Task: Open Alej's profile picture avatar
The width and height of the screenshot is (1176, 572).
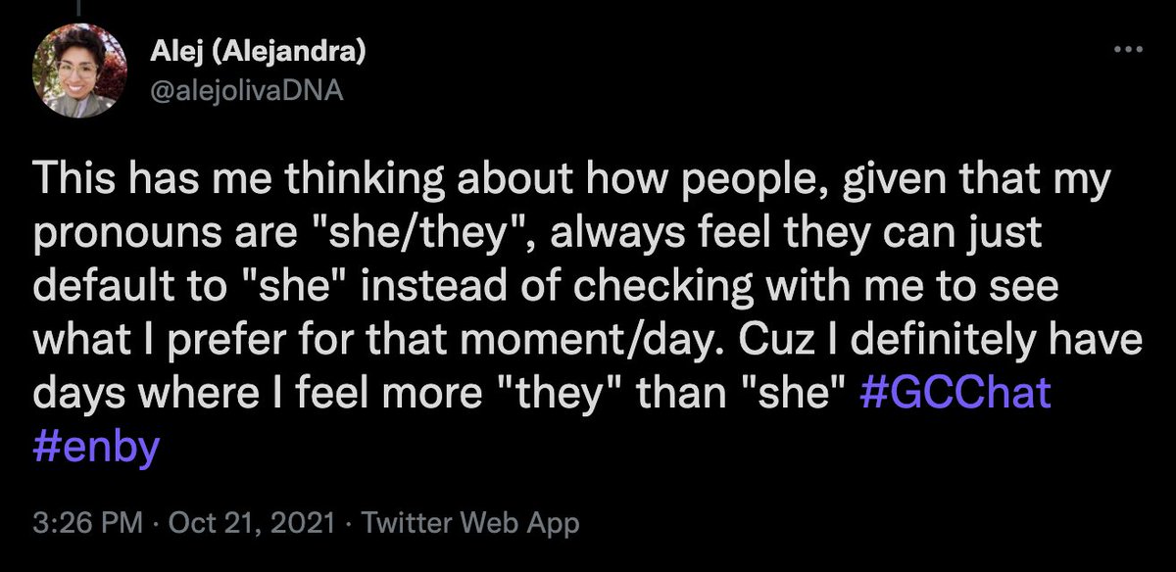Action: point(80,71)
